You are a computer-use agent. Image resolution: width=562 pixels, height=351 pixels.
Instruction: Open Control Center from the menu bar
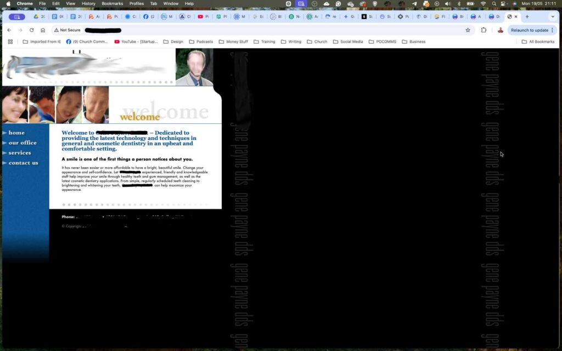click(x=502, y=3)
